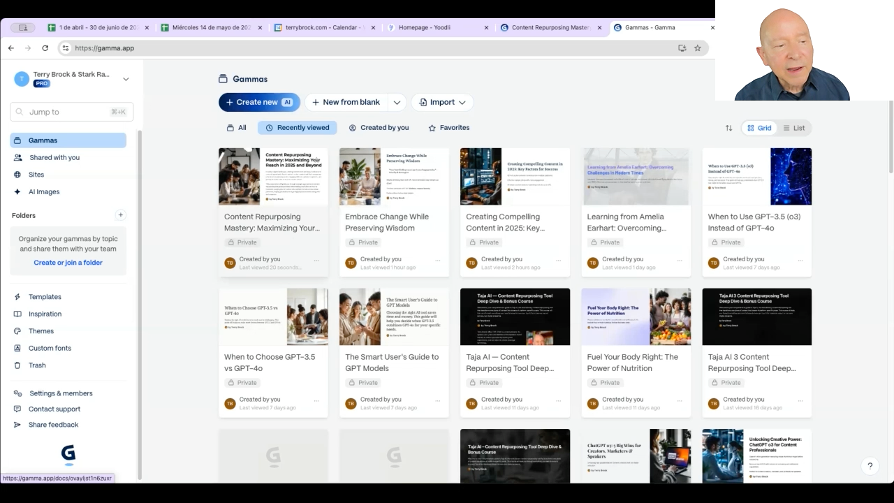The image size is (894, 503).
Task: Open AI Images in the sidebar
Action: tap(68, 191)
